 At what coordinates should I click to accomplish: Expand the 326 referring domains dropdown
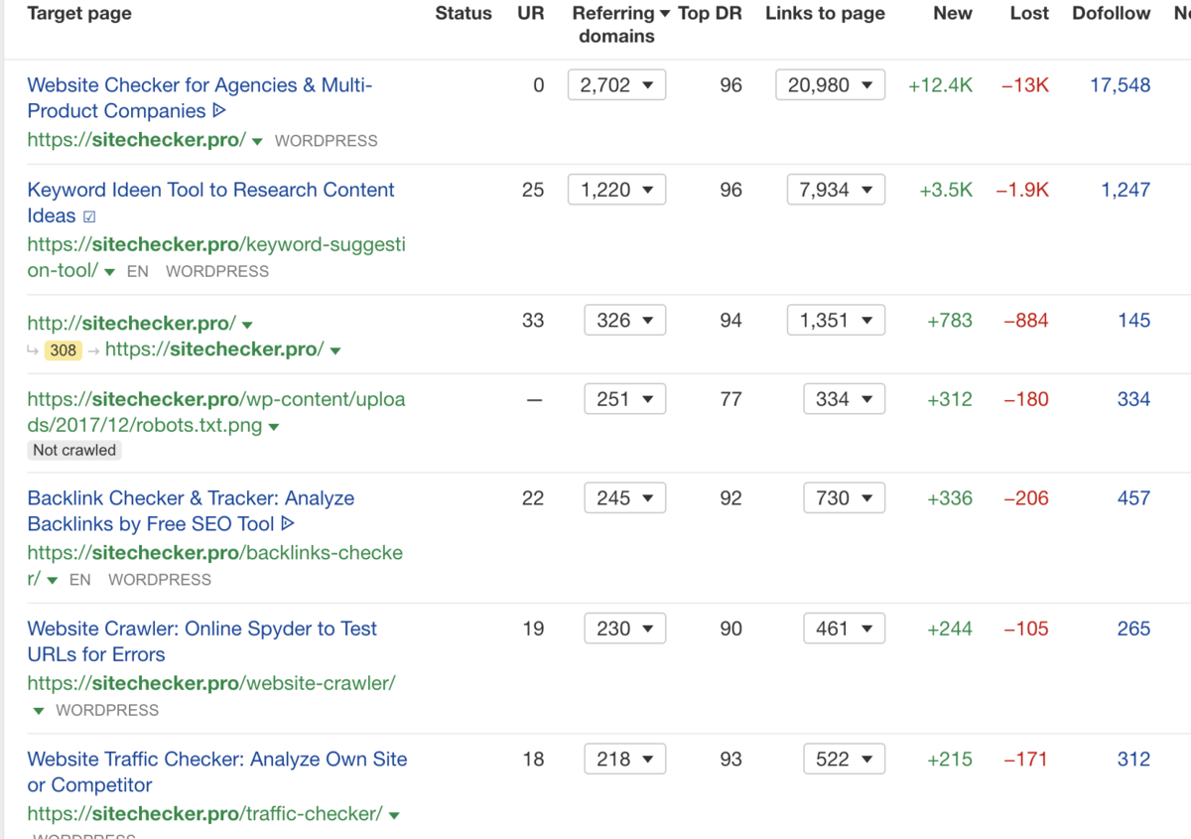[624, 321]
